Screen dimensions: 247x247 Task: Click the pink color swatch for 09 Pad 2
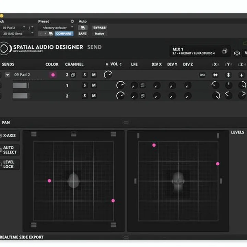tap(53, 75)
